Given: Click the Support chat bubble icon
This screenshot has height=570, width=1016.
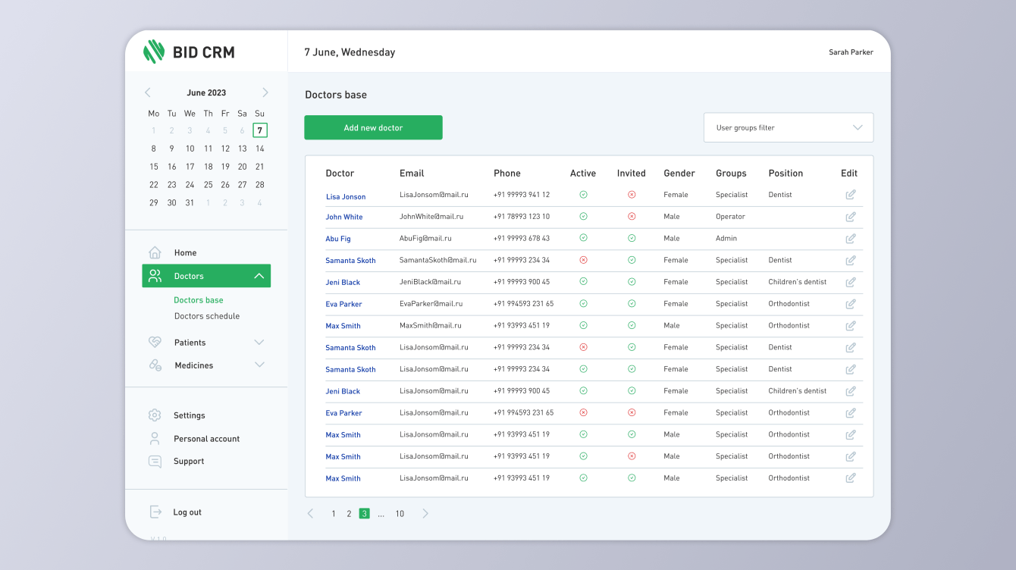Looking at the screenshot, I should pyautogui.click(x=155, y=462).
